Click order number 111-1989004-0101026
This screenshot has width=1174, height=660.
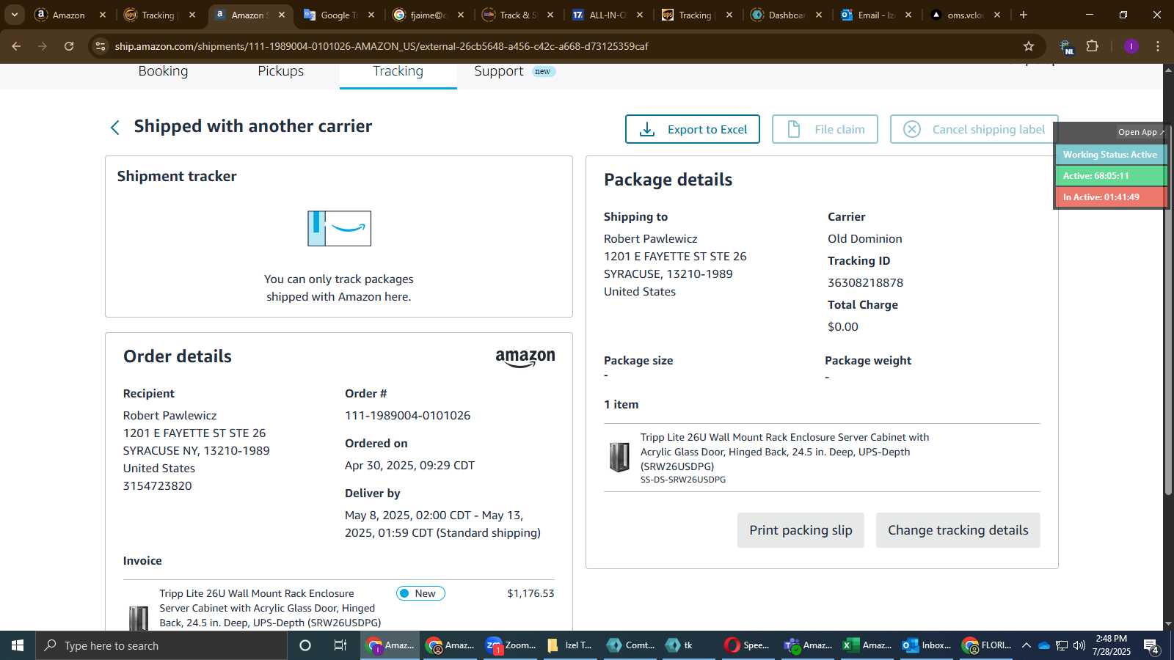pyautogui.click(x=407, y=416)
